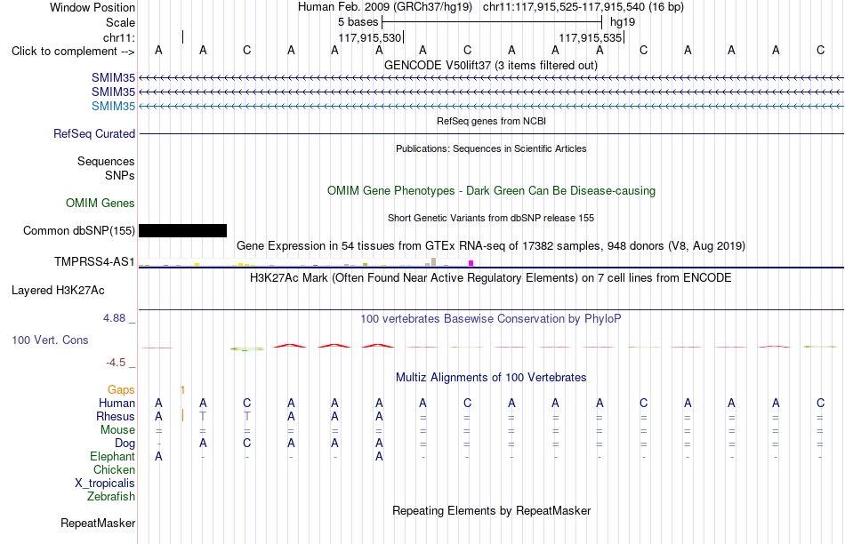The height and width of the screenshot is (544, 845).
Task: Click the Zebrafish alignment row label
Action: point(111,497)
